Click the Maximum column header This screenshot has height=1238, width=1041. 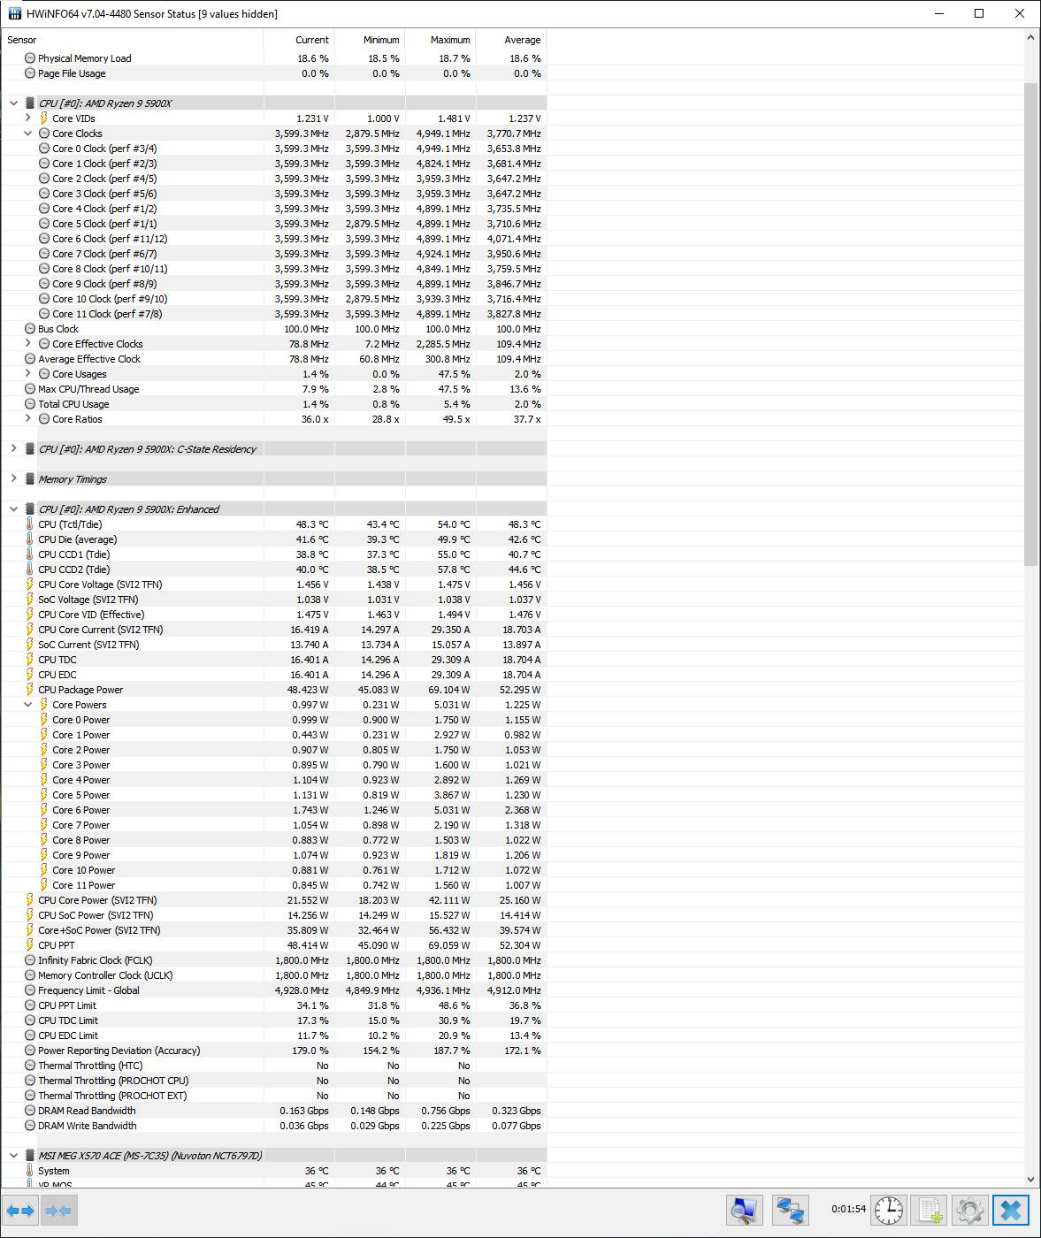(x=440, y=40)
